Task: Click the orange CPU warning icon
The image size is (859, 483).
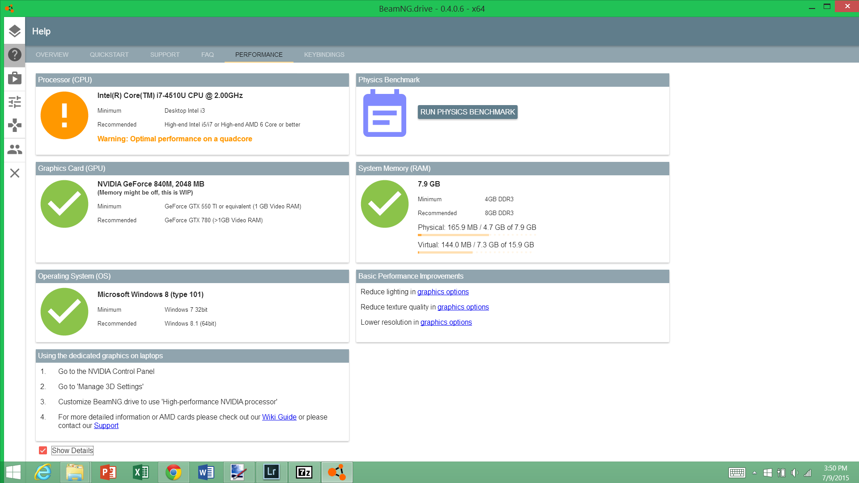Action: pos(64,115)
